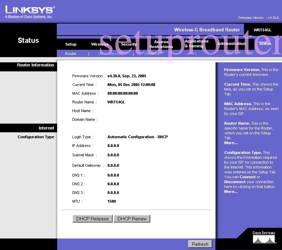Screen dimensions: 282x250
Task: Click the Refresh button
Action: (200, 244)
